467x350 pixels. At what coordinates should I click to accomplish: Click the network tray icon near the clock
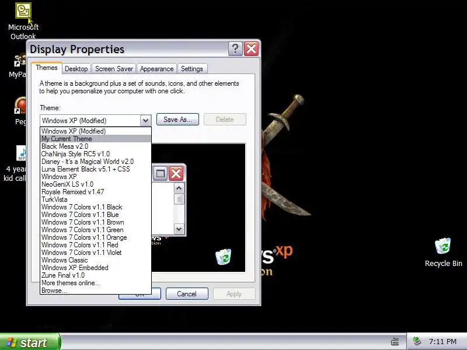tap(417, 341)
